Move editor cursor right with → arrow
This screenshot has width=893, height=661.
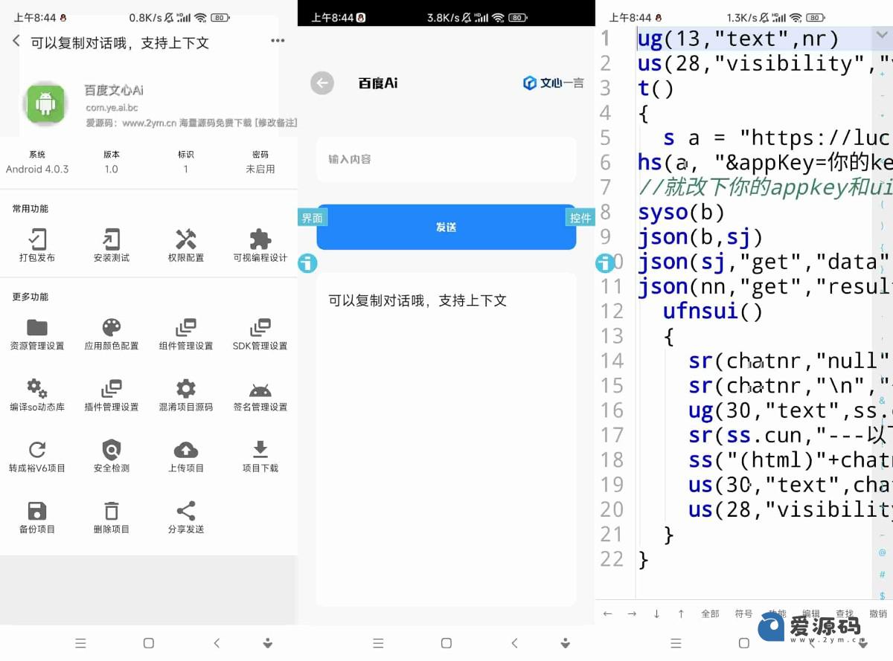click(x=633, y=613)
